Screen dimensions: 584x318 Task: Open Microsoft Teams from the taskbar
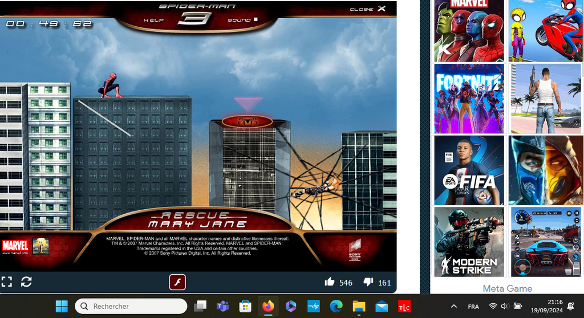pyautogui.click(x=223, y=306)
